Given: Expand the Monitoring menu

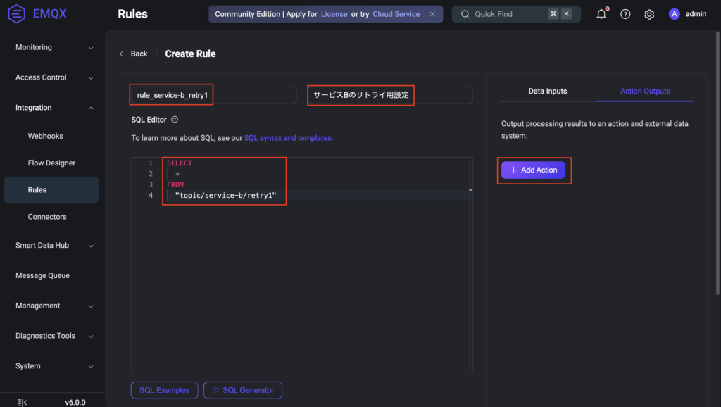Looking at the screenshot, I should (x=91, y=48).
